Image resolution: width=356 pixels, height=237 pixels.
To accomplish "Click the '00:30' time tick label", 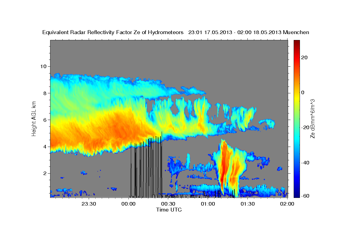I will tap(168, 204).
